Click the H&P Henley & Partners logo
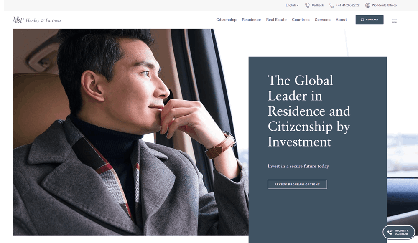418x243 pixels. (x=37, y=20)
